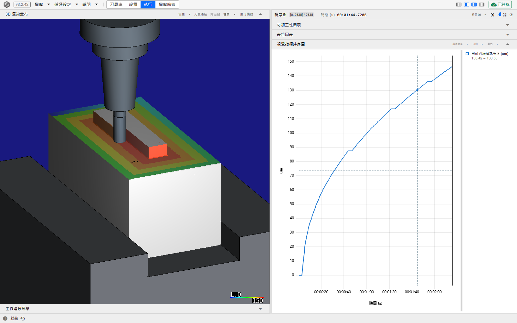Toggle the 刀具路徑 display option
This screenshot has width=517, height=323.
pyautogui.click(x=200, y=14)
